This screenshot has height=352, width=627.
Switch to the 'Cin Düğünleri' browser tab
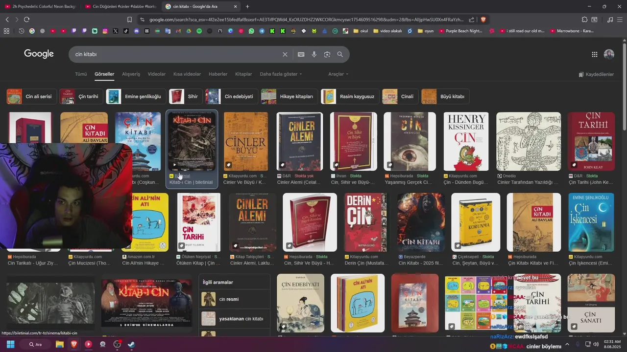[x=120, y=6]
